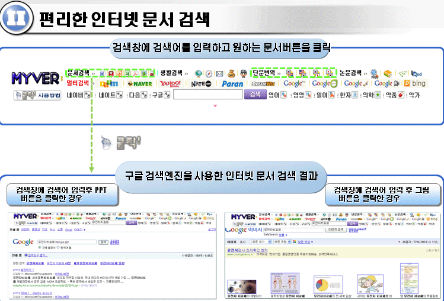Click the plain Google logo in 멀티검색 row

295,83
